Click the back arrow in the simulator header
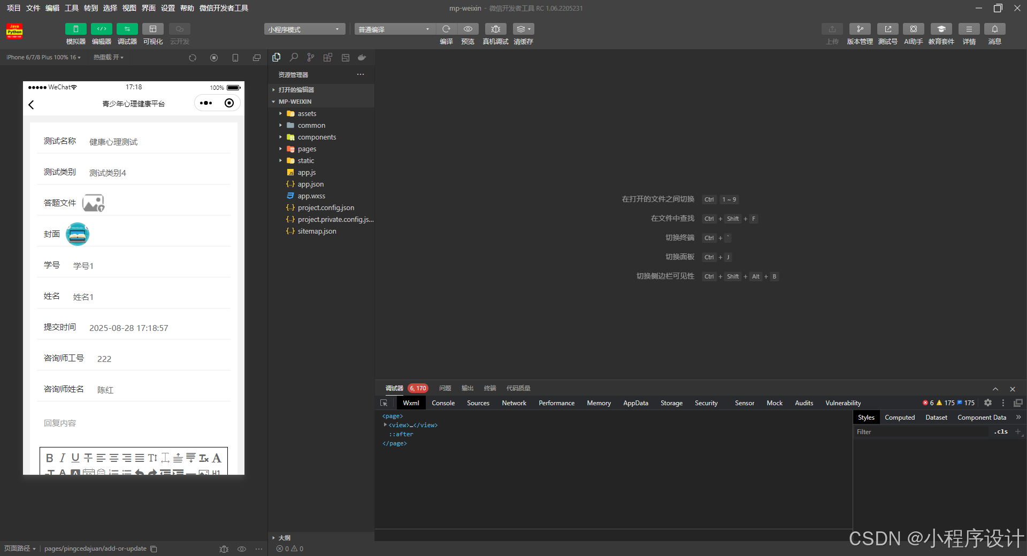 (x=32, y=105)
